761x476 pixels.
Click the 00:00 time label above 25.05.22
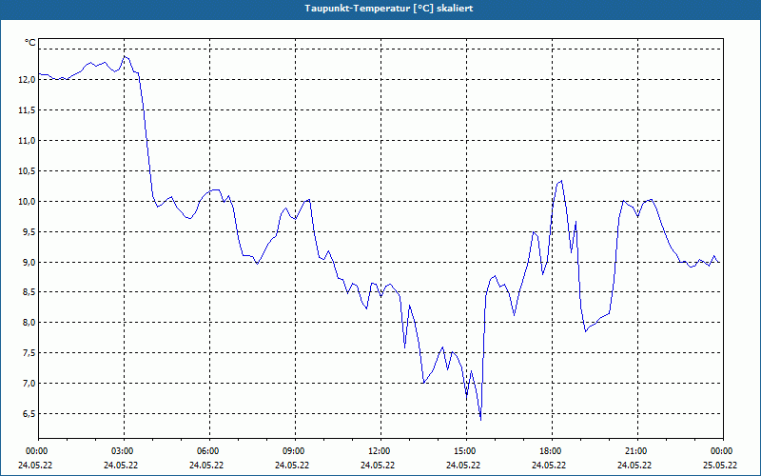[x=723, y=451]
